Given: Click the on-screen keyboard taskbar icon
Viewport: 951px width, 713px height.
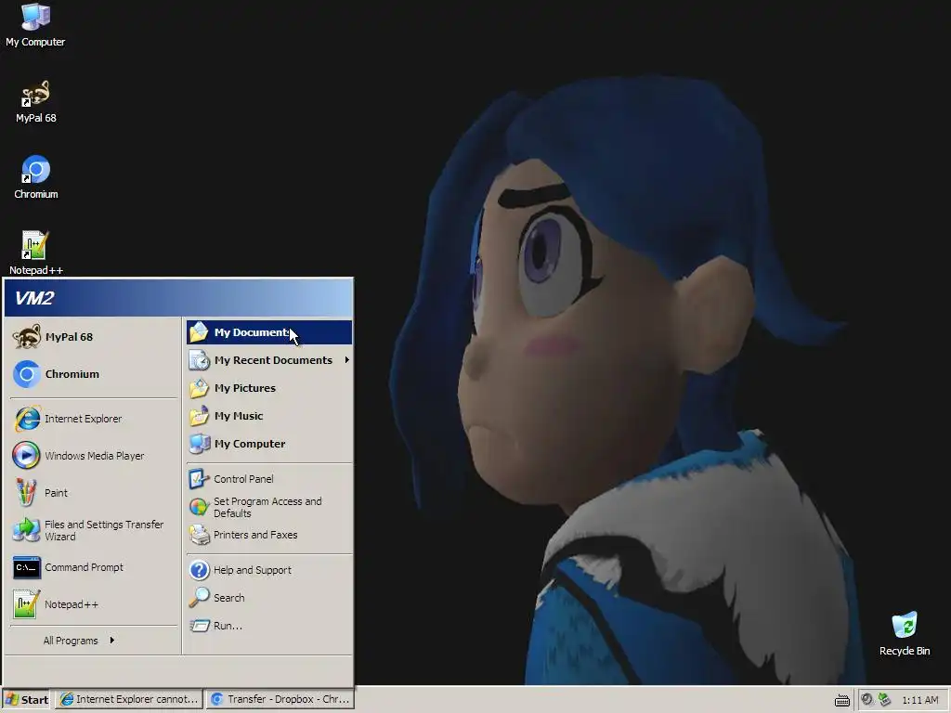Looking at the screenshot, I should tap(841, 700).
